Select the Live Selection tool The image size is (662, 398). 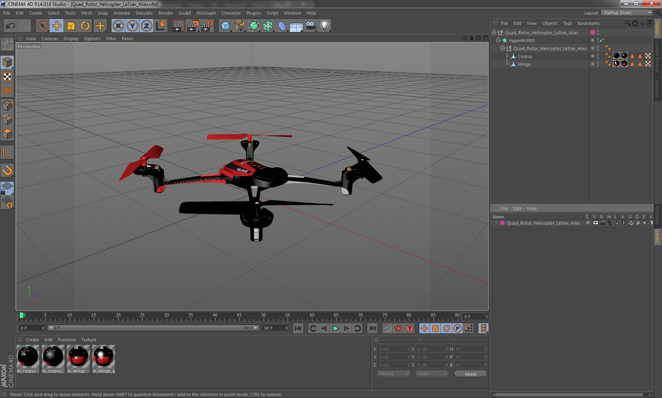pyautogui.click(x=43, y=26)
